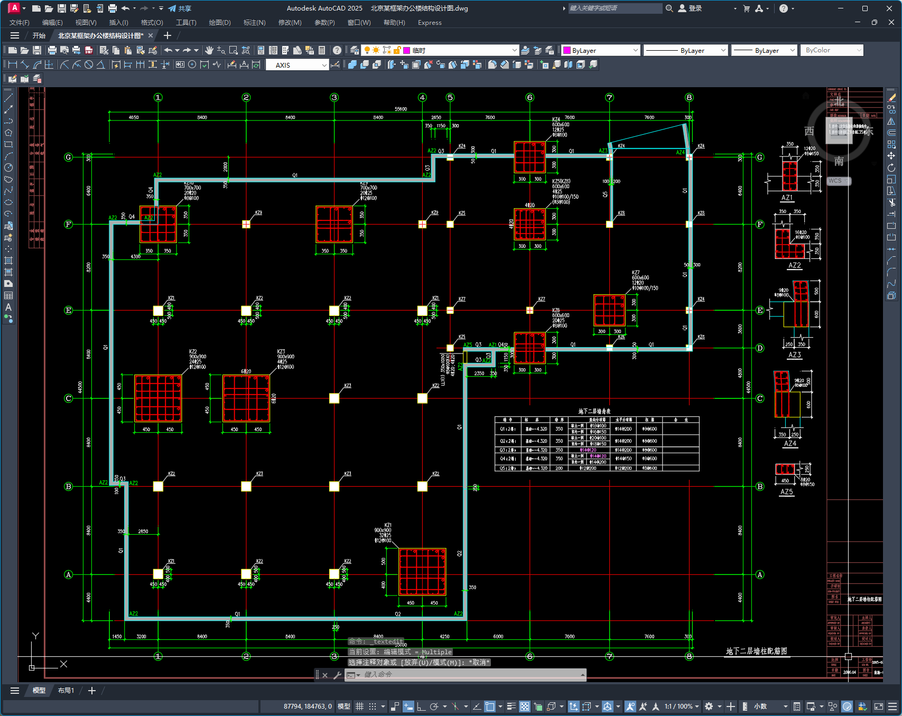Click the Autodesk App Store cart icon

(x=746, y=8)
